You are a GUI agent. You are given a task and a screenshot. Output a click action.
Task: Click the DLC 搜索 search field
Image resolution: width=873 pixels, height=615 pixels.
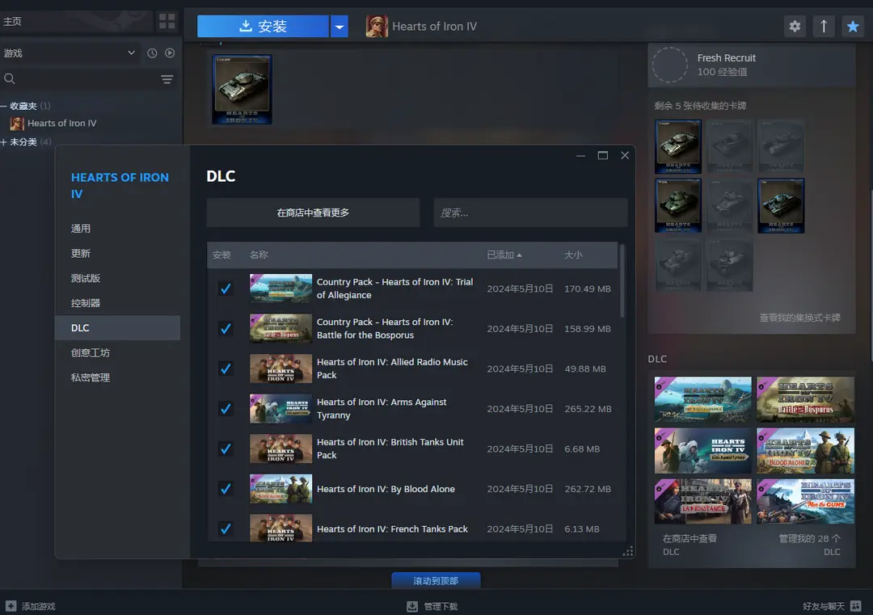(530, 213)
